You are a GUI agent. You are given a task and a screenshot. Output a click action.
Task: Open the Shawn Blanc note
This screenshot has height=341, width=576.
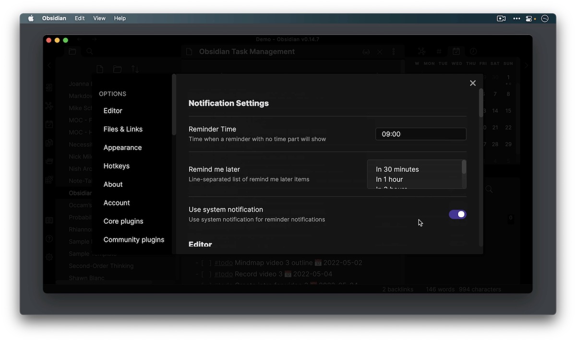click(x=86, y=278)
